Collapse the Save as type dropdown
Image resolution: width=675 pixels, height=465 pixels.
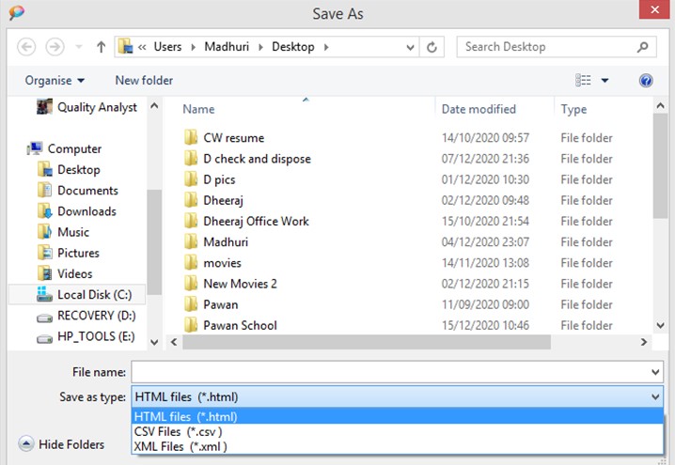655,396
